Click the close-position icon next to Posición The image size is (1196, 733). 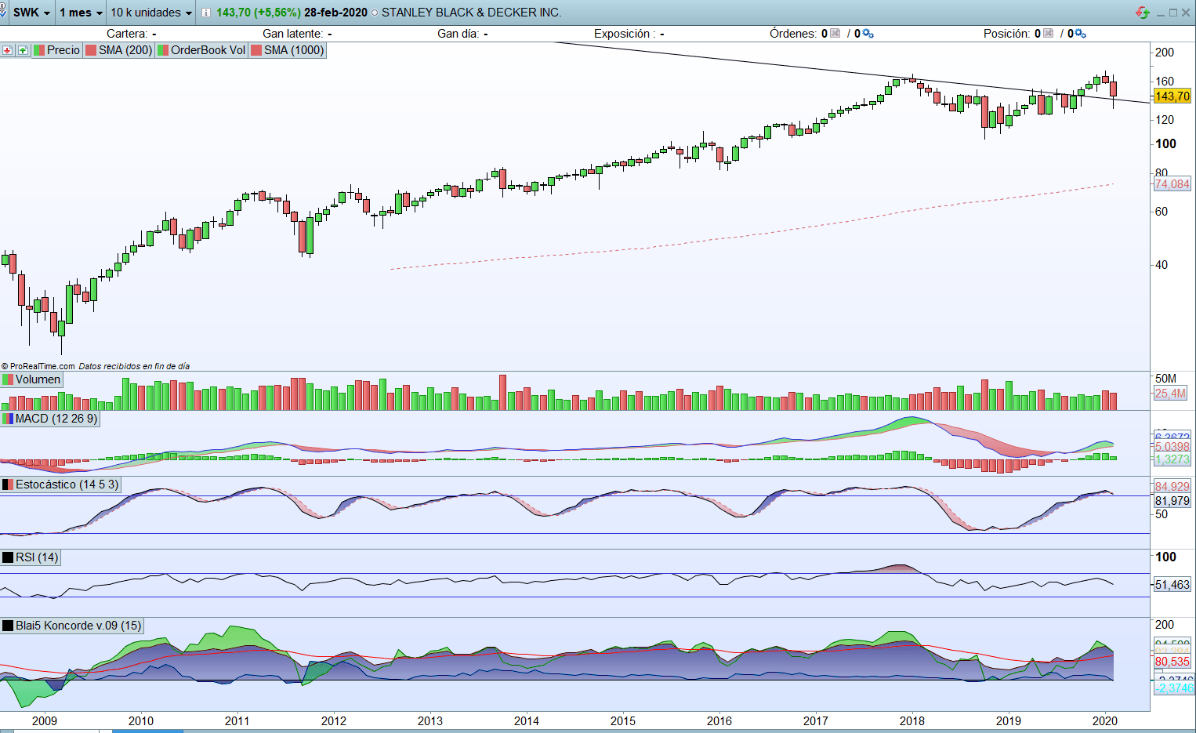[x=1048, y=33]
